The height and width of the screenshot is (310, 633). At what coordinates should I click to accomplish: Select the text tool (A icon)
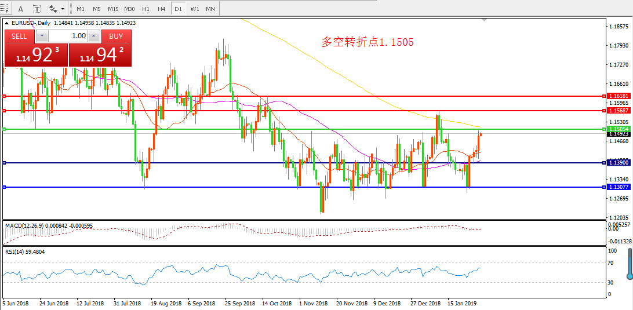click(21, 9)
